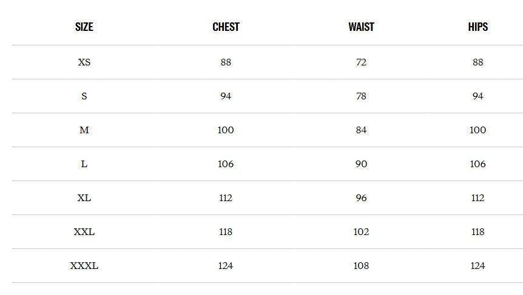
Task: Click the CHEST column header
Action: click(226, 27)
